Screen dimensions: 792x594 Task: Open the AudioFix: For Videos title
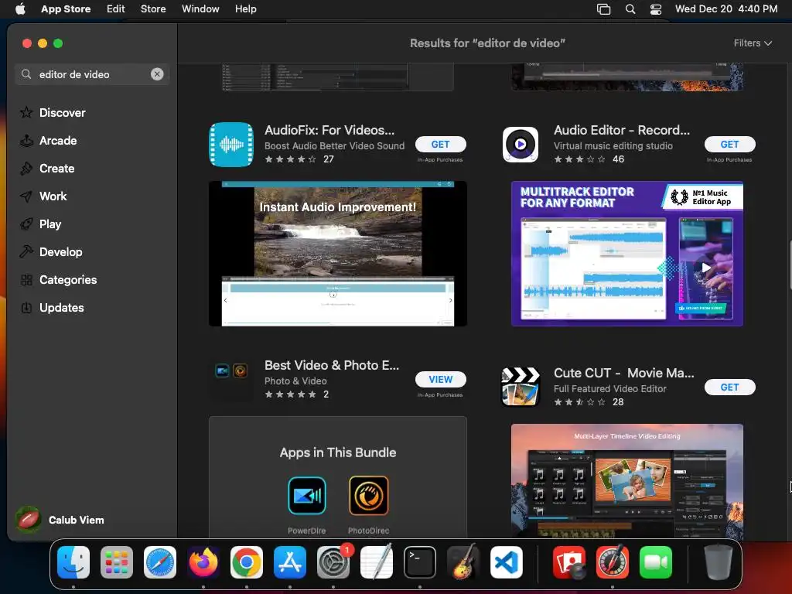[329, 130]
